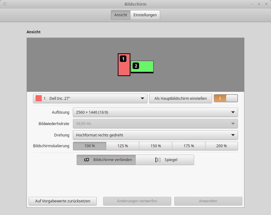Minimize the Bildschirm window
This screenshot has height=215, width=271.
252,5
